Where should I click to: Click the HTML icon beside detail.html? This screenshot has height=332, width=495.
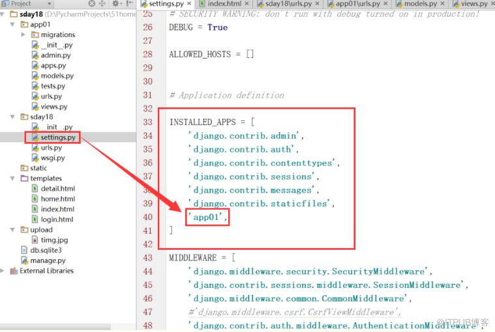[35, 188]
